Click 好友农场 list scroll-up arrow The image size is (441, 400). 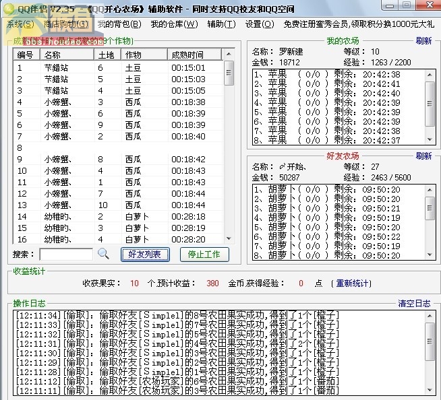coord(430,190)
